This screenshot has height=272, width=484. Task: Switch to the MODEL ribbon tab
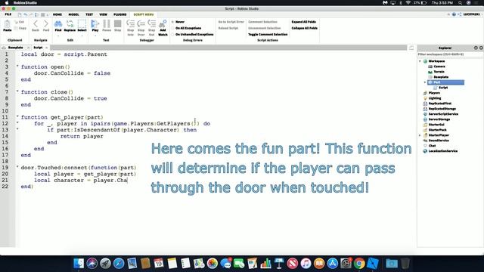(73, 14)
